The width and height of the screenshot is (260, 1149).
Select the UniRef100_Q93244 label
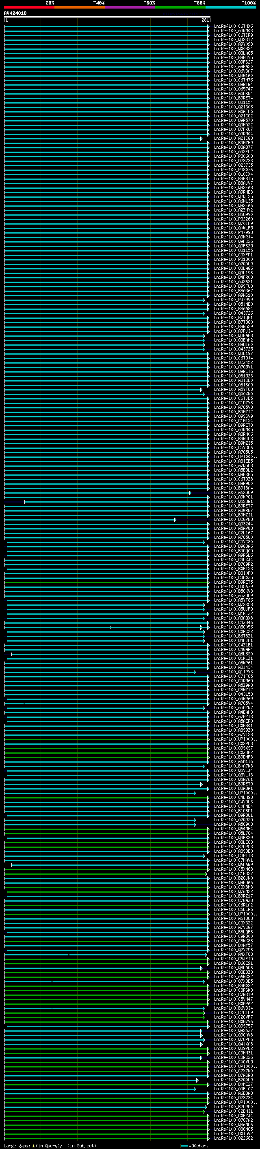click(x=233, y=524)
